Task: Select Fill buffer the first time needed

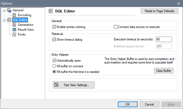Action: click(54, 72)
